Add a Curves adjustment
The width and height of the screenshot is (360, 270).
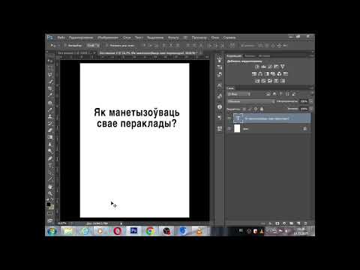[x=270, y=67]
